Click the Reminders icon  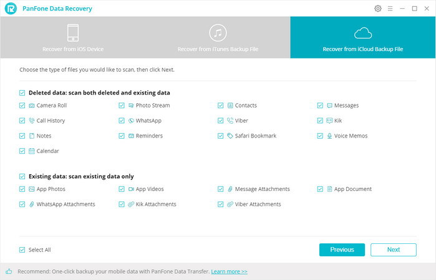131,136
